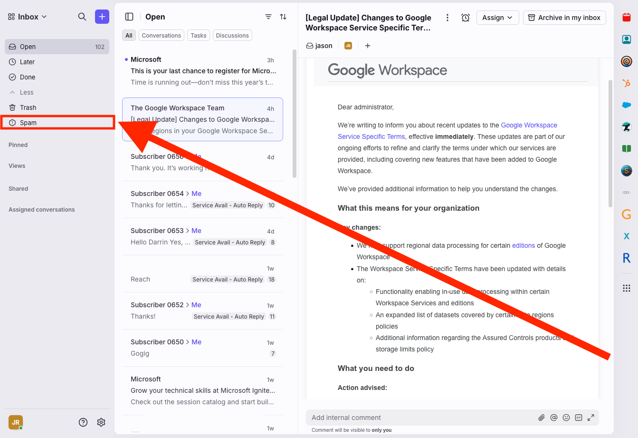
Task: Expand the Inbox workspace dropdown
Action: click(28, 17)
